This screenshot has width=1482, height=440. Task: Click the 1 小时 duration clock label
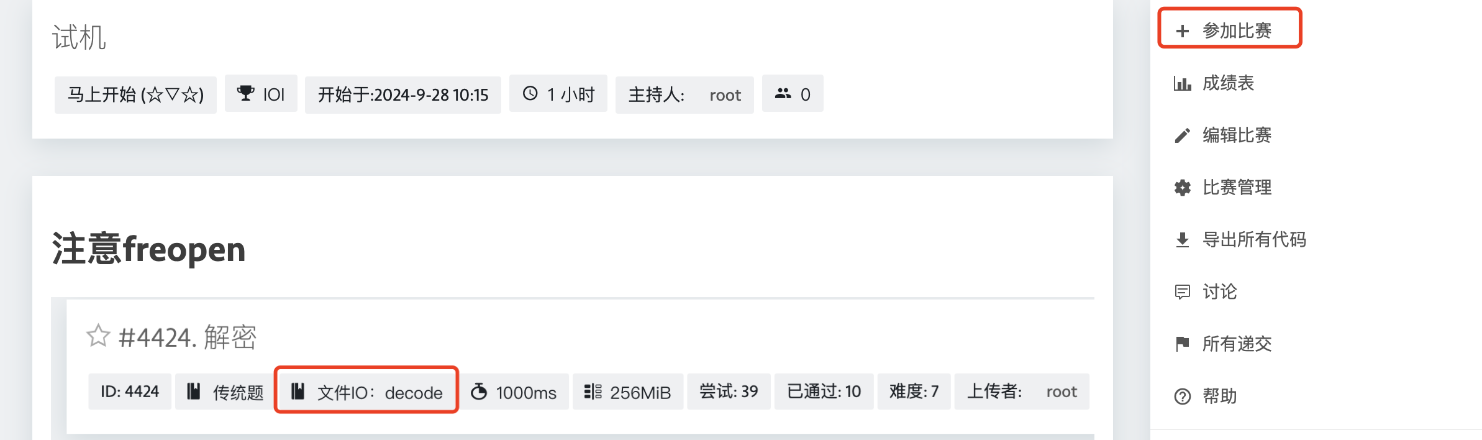(558, 94)
